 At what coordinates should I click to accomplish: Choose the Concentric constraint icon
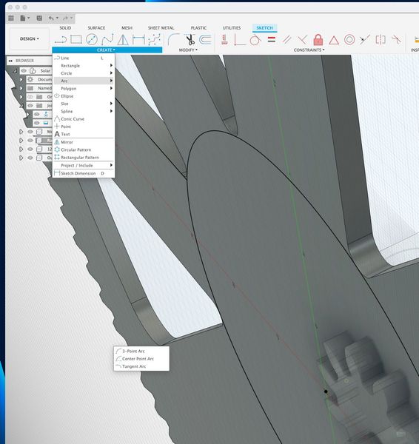point(349,40)
